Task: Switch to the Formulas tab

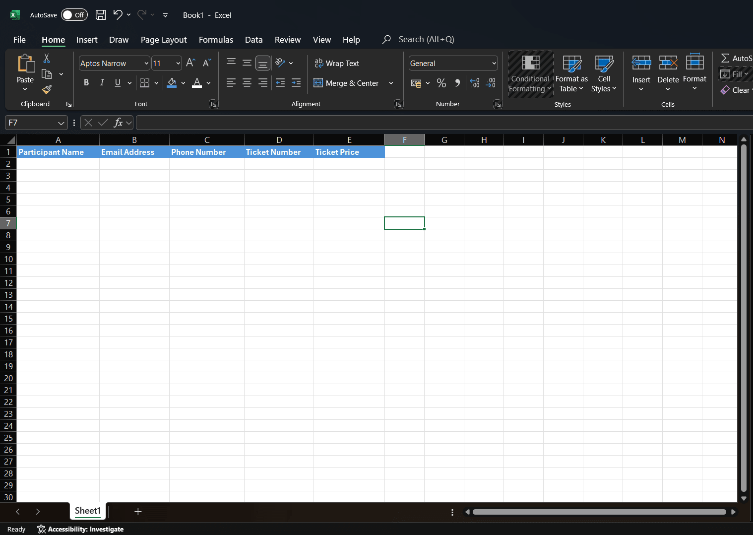Action: coord(216,40)
